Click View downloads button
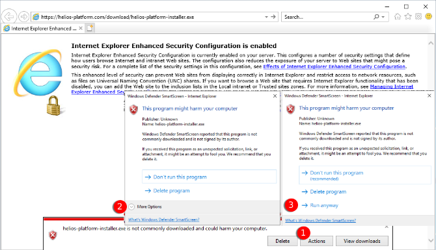 pos(362,241)
